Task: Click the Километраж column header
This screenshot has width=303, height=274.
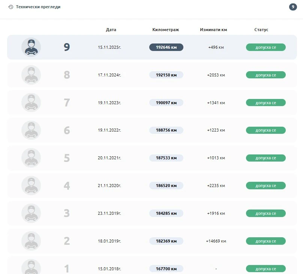Action: tap(166, 30)
